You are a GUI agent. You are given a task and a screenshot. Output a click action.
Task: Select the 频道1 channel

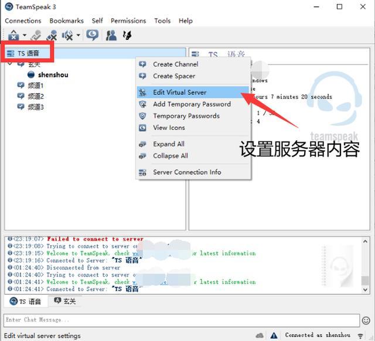(36, 86)
